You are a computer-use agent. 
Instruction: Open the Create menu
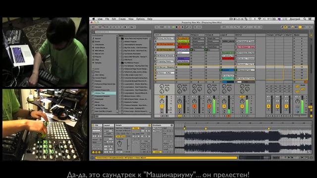(x=122, y=19)
